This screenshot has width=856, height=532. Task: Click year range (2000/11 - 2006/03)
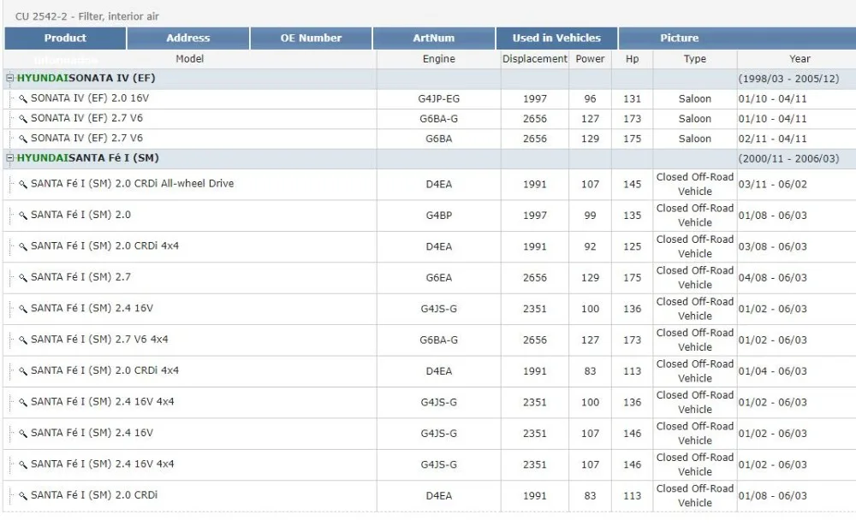click(788, 159)
